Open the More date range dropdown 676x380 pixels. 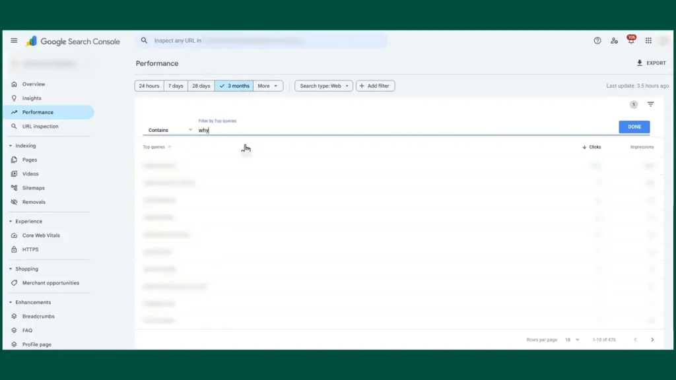click(x=268, y=86)
